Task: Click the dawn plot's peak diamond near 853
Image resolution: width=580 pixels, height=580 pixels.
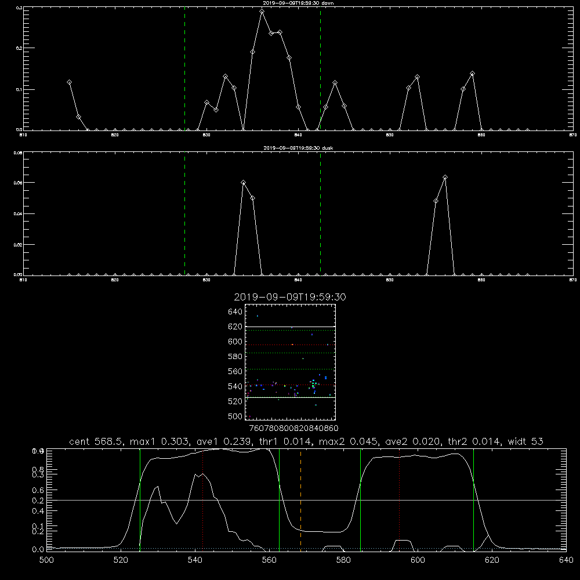Action: click(417, 77)
